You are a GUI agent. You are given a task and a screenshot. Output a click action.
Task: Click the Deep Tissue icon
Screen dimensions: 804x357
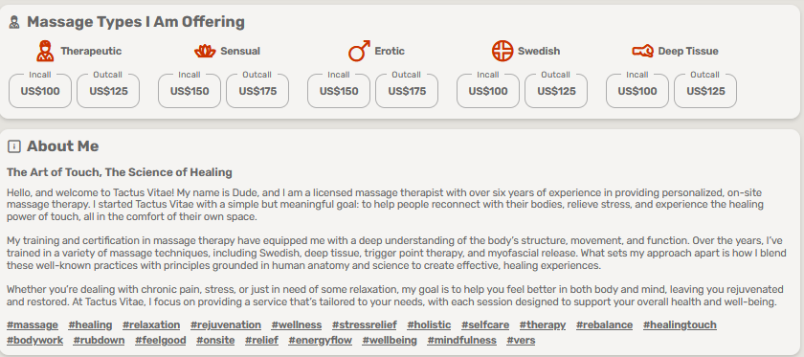642,52
